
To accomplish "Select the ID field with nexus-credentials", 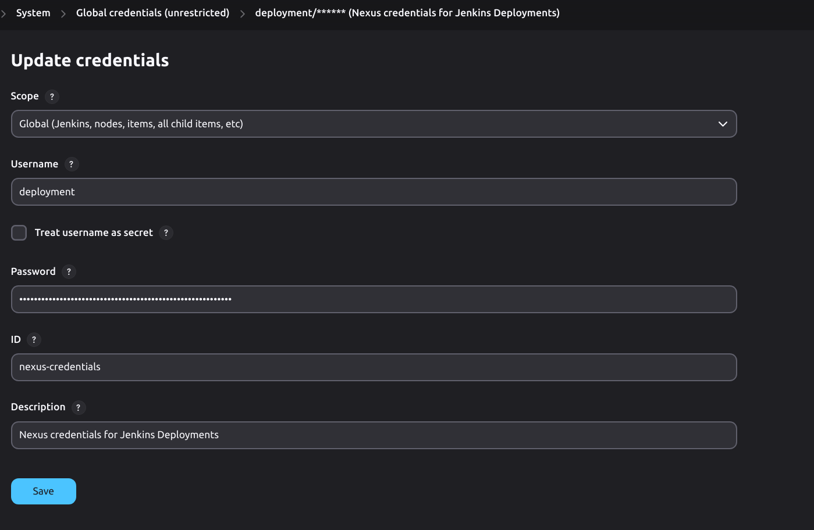I will click(x=374, y=367).
